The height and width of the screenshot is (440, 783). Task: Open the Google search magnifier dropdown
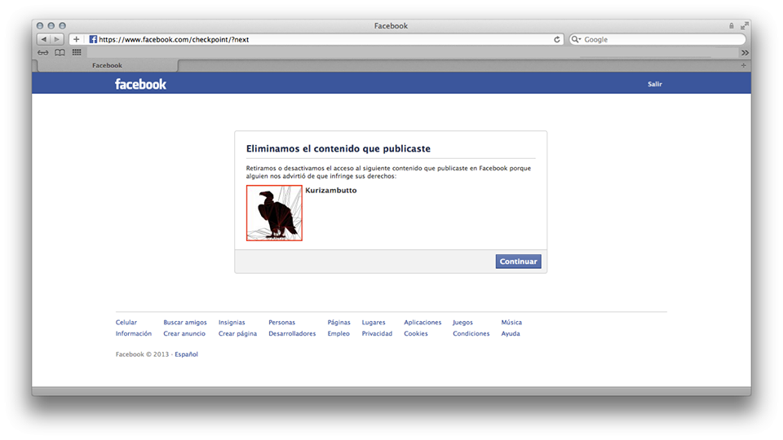[576, 39]
